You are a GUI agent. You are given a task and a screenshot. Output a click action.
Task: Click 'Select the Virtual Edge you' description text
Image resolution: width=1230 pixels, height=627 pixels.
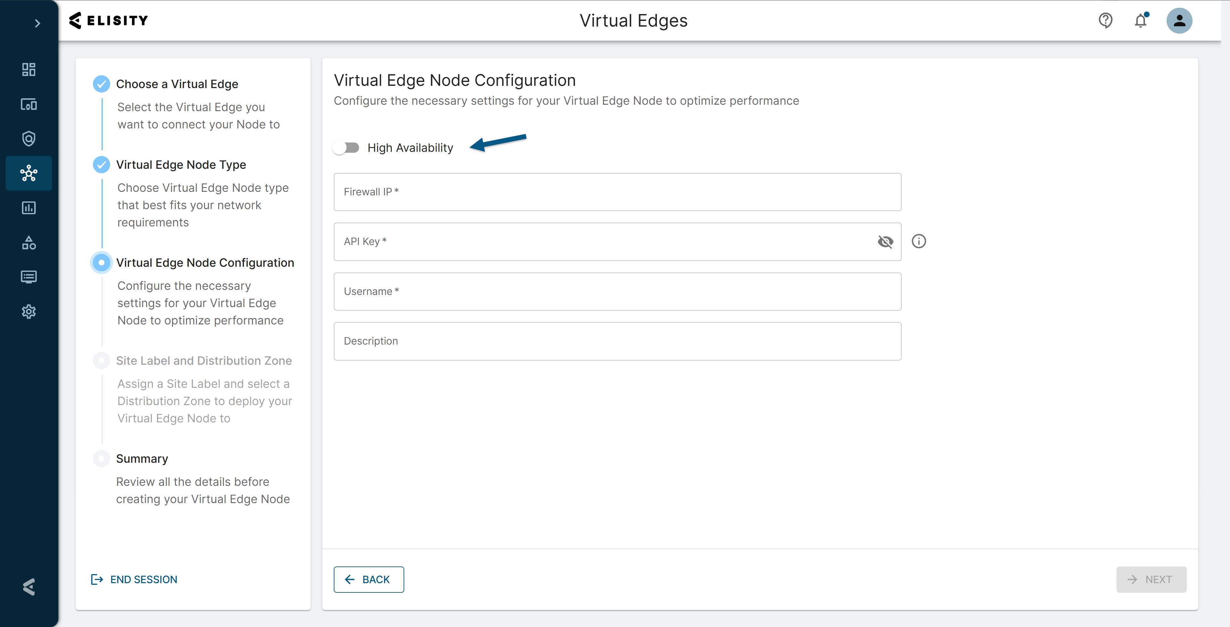[191, 107]
